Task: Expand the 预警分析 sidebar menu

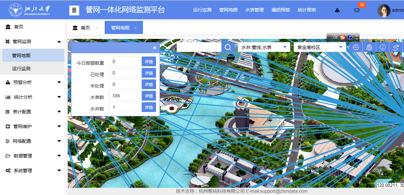Action: pyautogui.click(x=33, y=82)
